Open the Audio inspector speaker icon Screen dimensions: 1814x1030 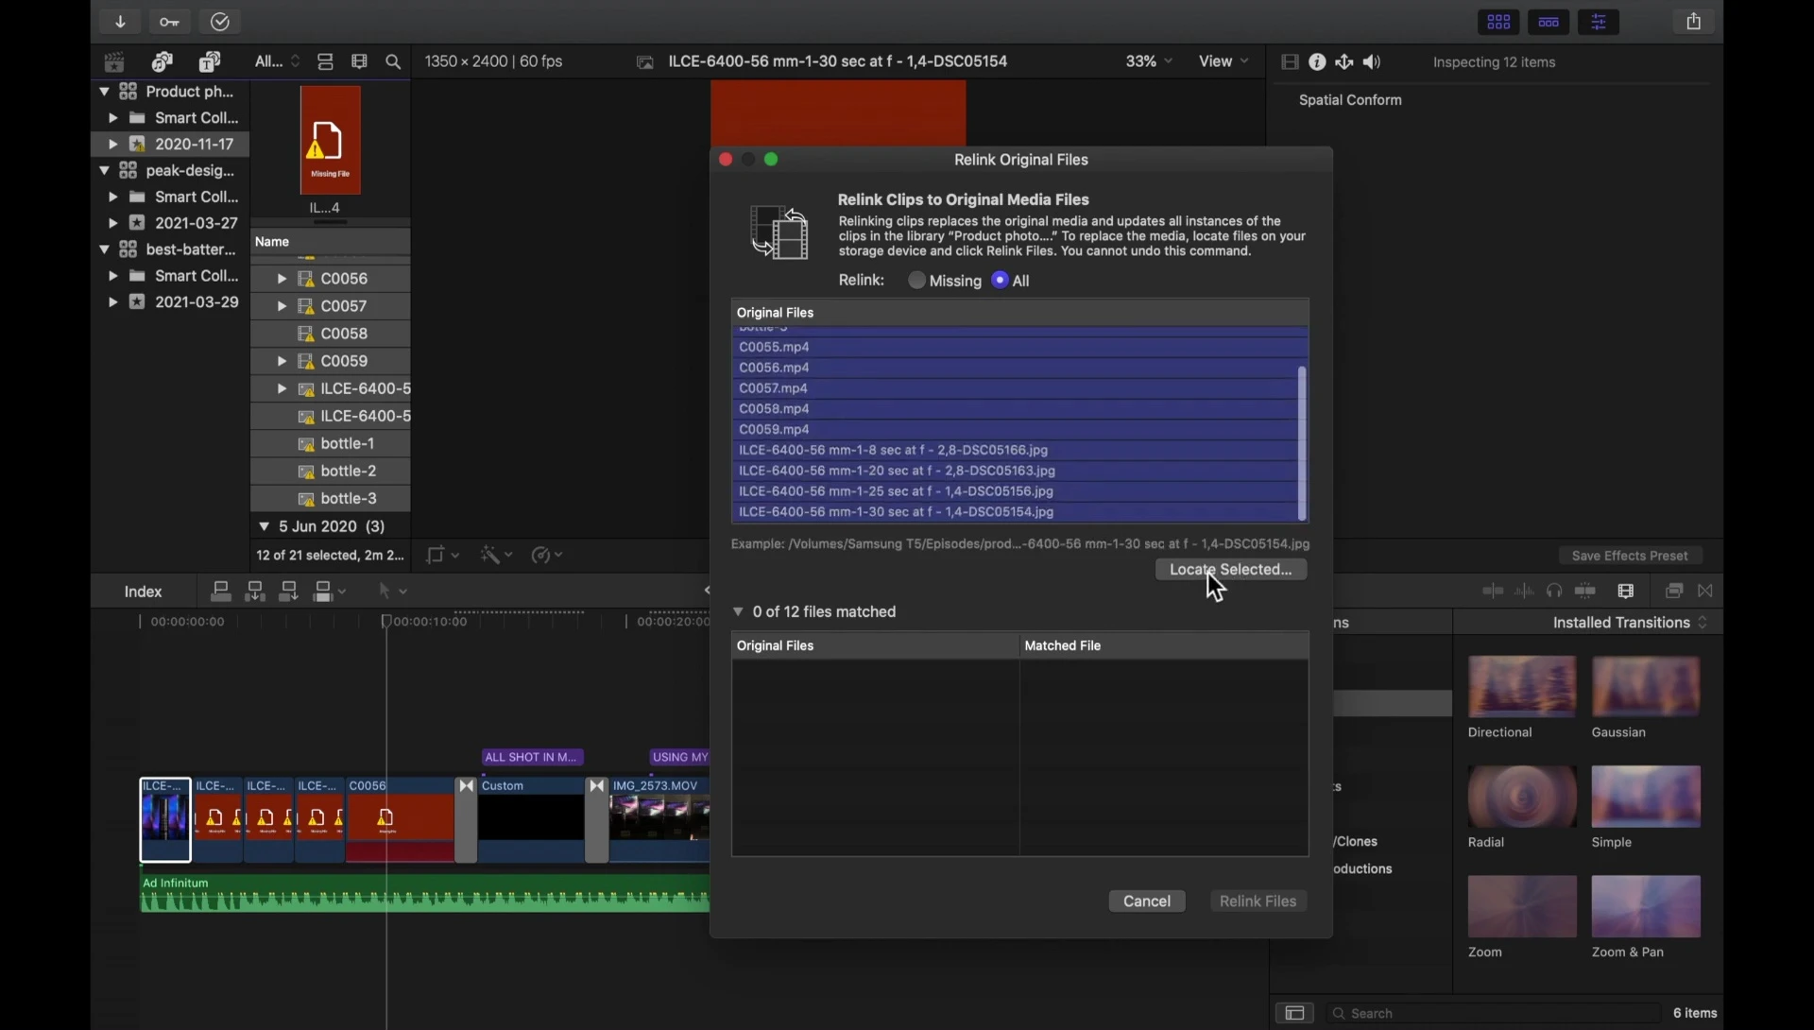click(x=1374, y=62)
